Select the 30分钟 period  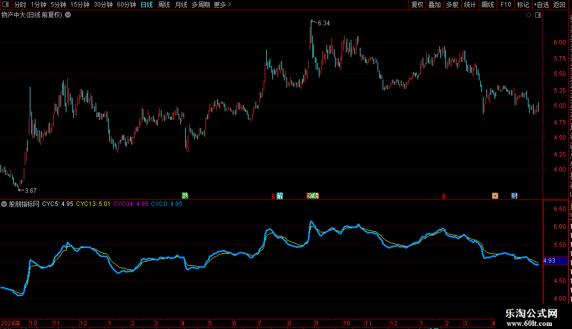pyautogui.click(x=103, y=5)
